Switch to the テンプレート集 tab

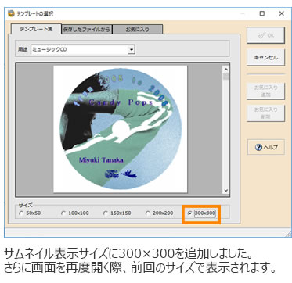click(x=36, y=29)
